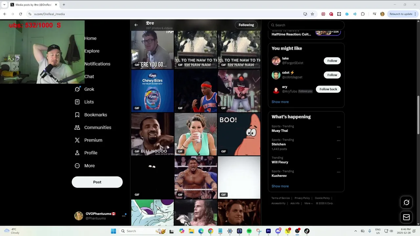The width and height of the screenshot is (420, 236).
Task: Open the Communities people icon
Action: click(77, 128)
